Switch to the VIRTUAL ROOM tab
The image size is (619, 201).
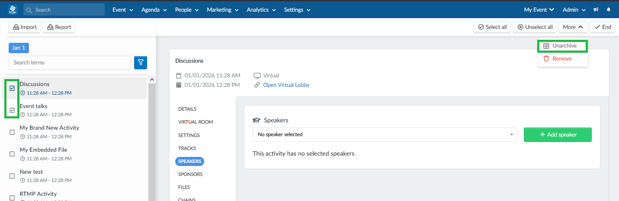(x=196, y=122)
